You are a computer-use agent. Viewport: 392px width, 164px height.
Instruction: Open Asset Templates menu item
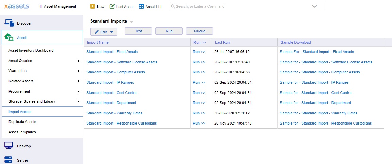point(22,132)
